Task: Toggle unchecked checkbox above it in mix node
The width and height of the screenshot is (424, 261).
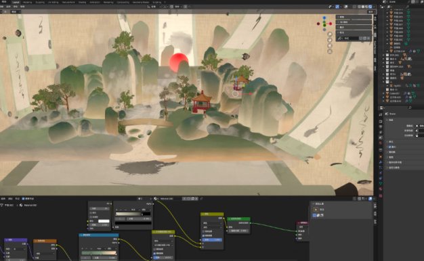Action: 203,231
